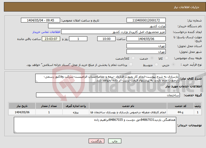Click the response deadline date field 1404/05/06
The width and height of the screenshot is (206, 148).
pyautogui.click(x=146, y=39)
